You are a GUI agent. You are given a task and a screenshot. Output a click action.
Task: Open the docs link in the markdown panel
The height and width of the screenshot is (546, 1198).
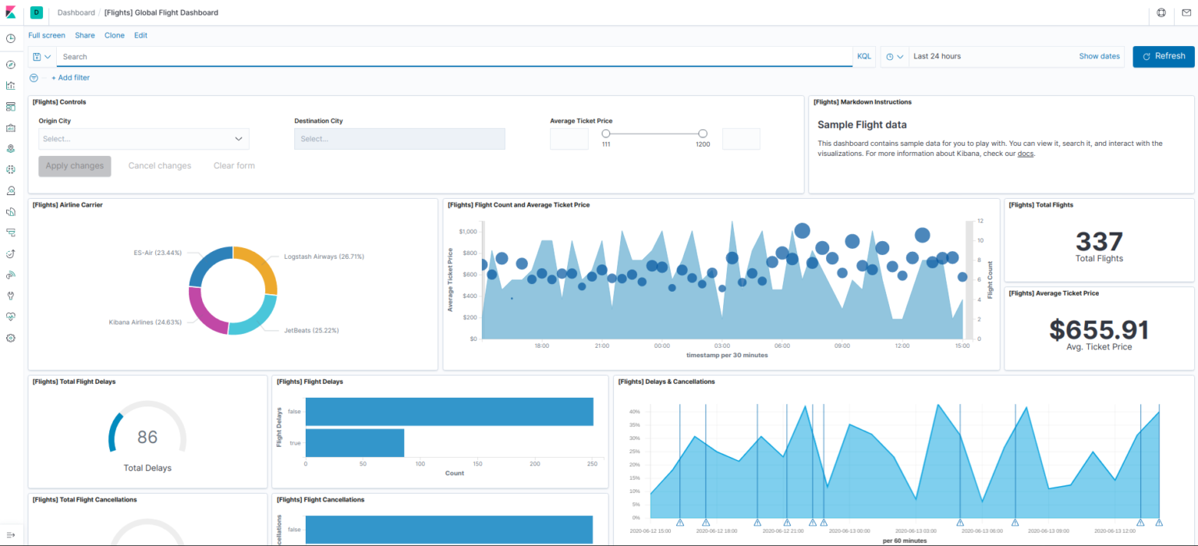(1025, 153)
